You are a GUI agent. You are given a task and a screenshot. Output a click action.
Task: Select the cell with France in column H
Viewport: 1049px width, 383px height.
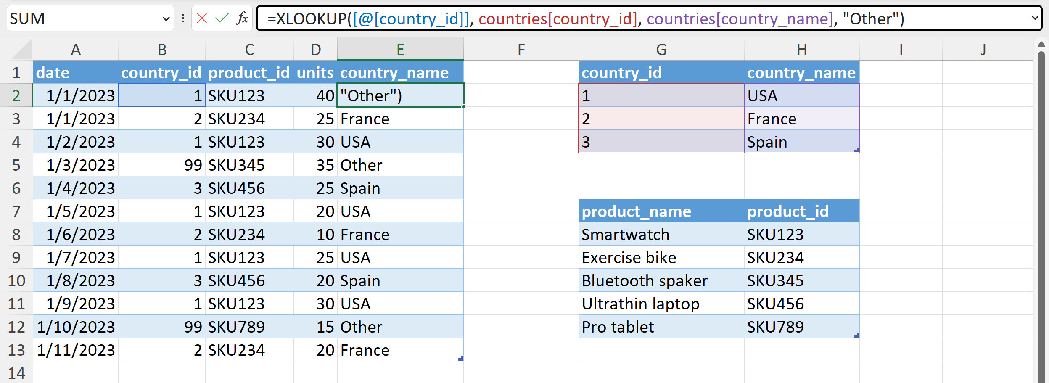click(x=801, y=119)
